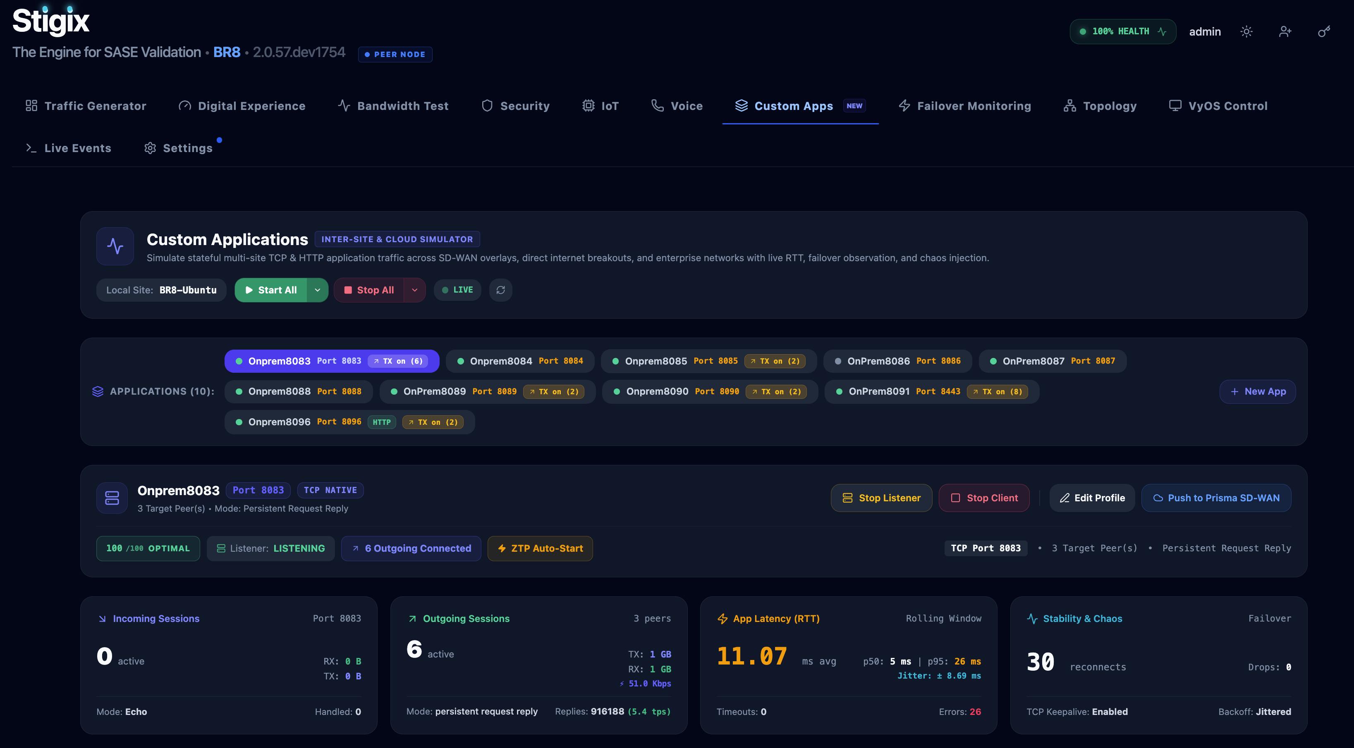Viewport: 1354px width, 748px height.
Task: Toggle light/dark theme sun icon
Action: pos(1246,31)
